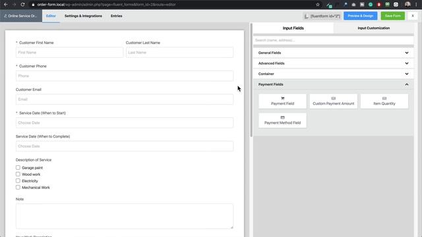
Task: Click the First Name input field
Action: click(69, 53)
